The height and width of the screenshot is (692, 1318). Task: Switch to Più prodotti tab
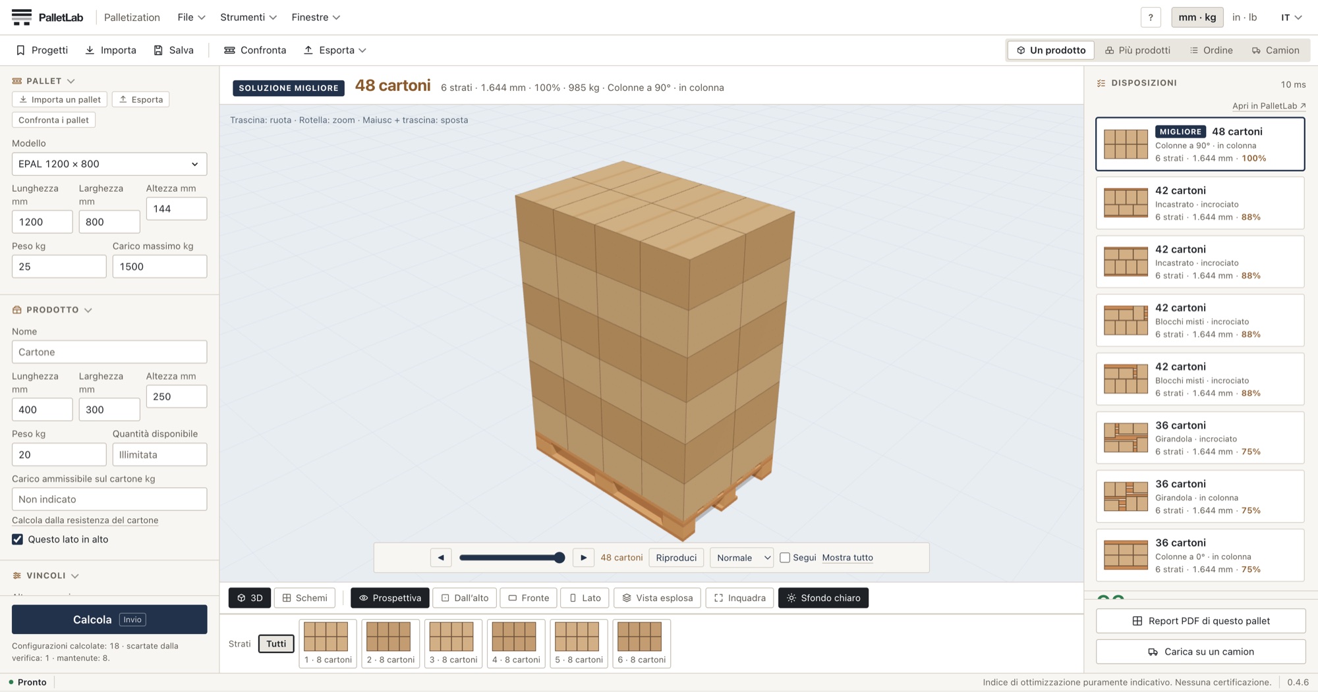(x=1138, y=50)
